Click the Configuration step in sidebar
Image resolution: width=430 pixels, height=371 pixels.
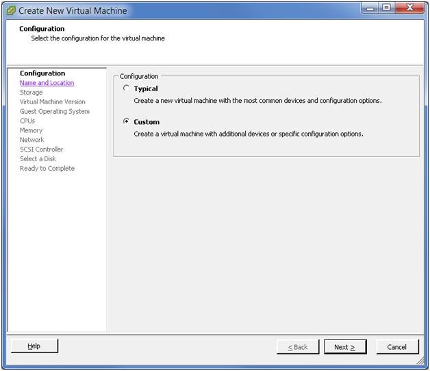click(x=42, y=73)
